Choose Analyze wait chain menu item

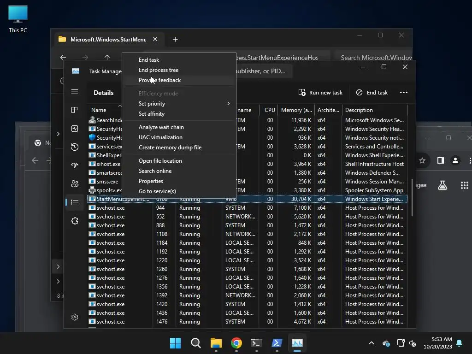(x=179, y=127)
